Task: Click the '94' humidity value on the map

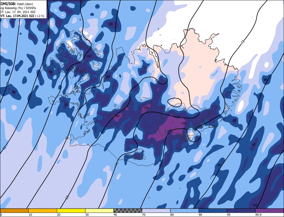Action: [x=219, y=165]
